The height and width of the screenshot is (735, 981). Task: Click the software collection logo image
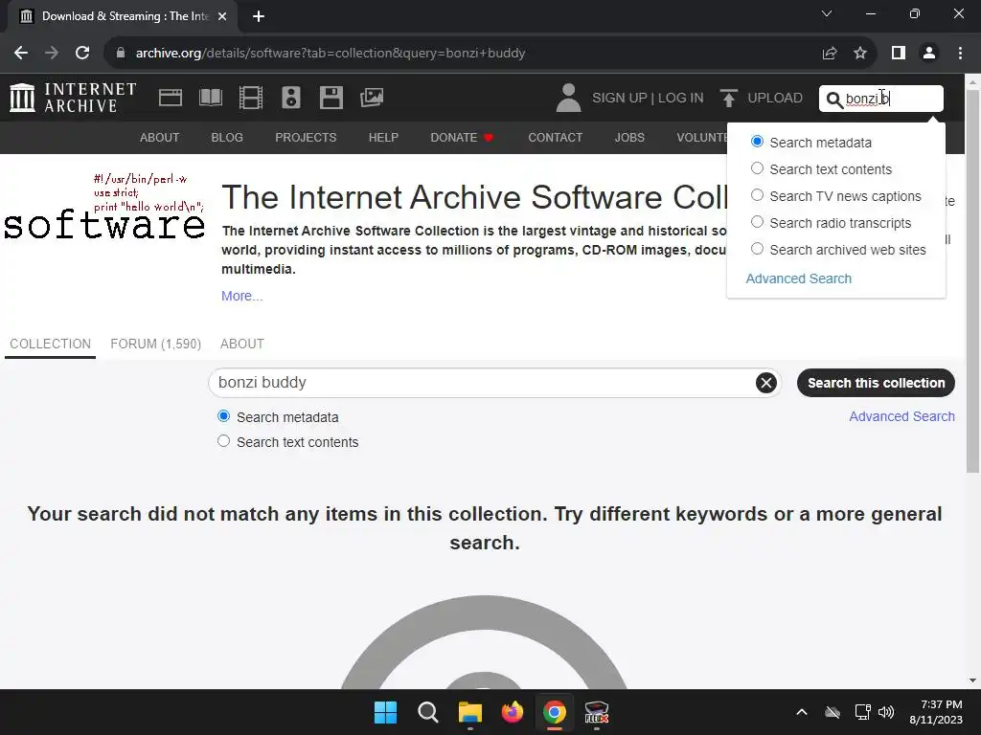pos(103,208)
